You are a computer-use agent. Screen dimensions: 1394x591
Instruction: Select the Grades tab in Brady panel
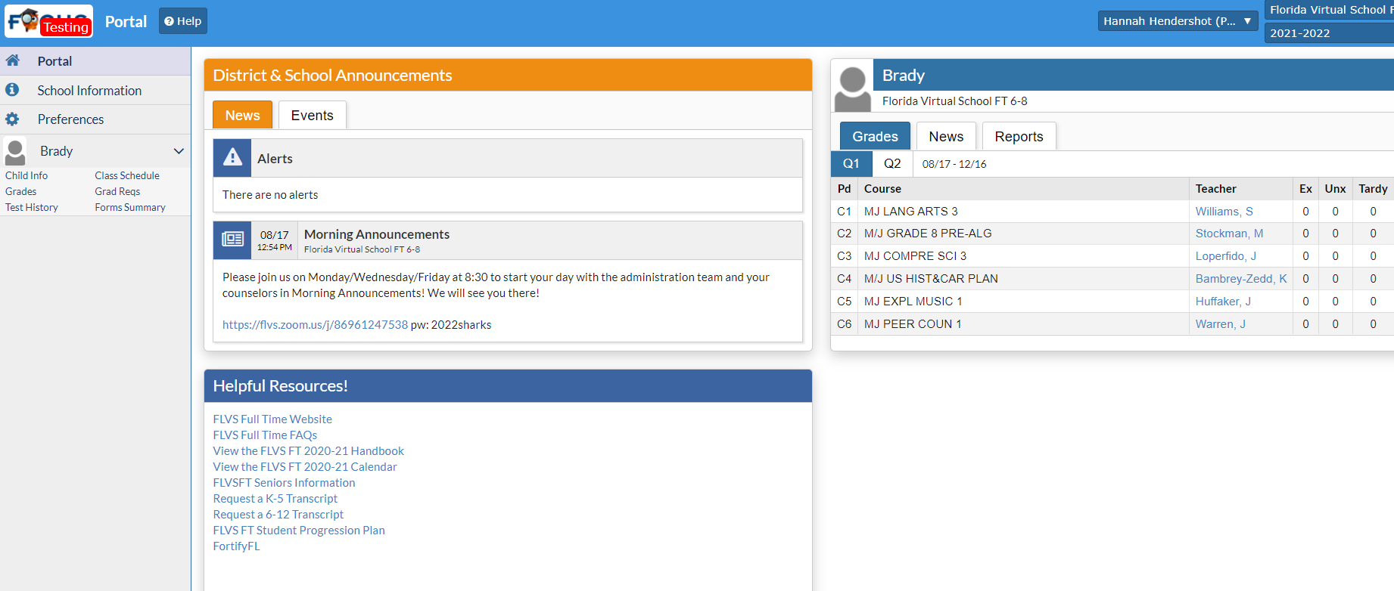coord(875,136)
